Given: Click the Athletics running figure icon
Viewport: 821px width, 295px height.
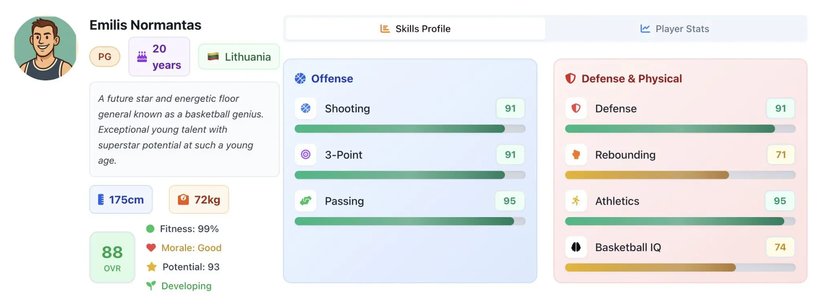Looking at the screenshot, I should tap(576, 201).
